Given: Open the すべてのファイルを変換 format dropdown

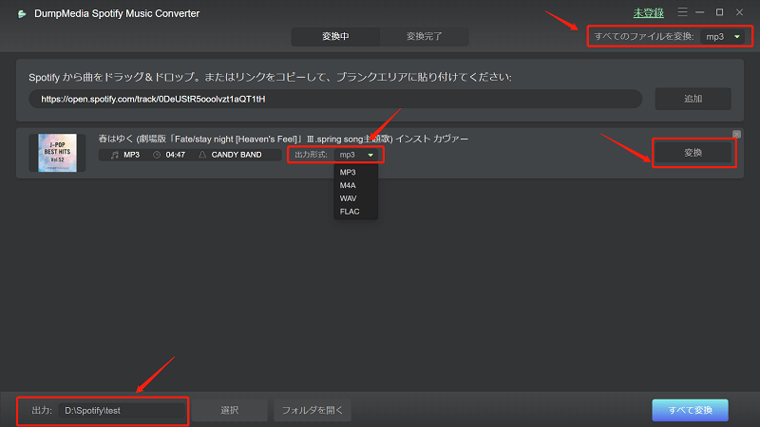Looking at the screenshot, I should click(722, 37).
